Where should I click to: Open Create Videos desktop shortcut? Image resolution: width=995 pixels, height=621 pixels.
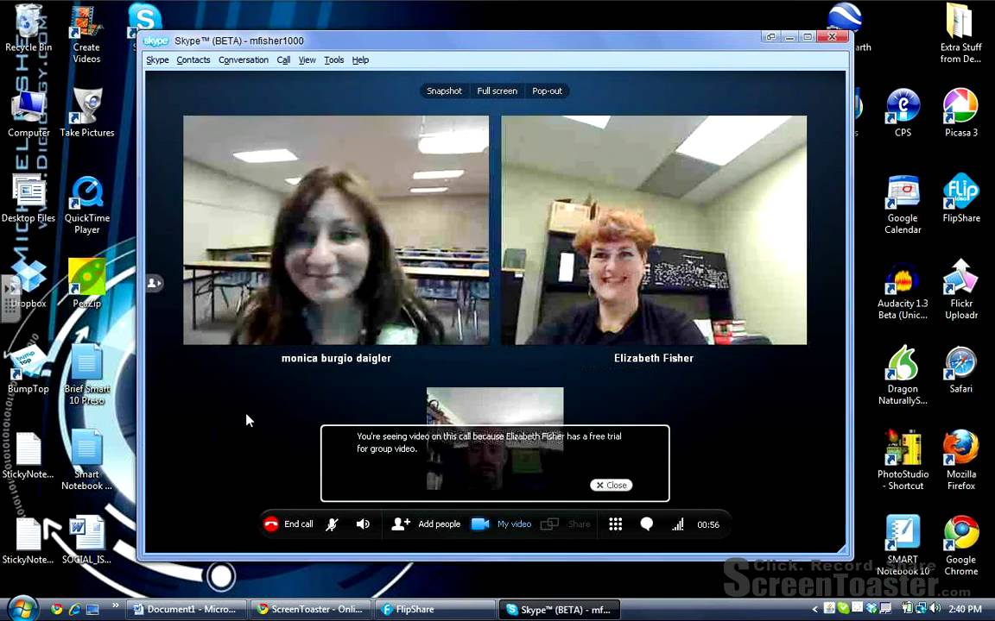point(86,34)
